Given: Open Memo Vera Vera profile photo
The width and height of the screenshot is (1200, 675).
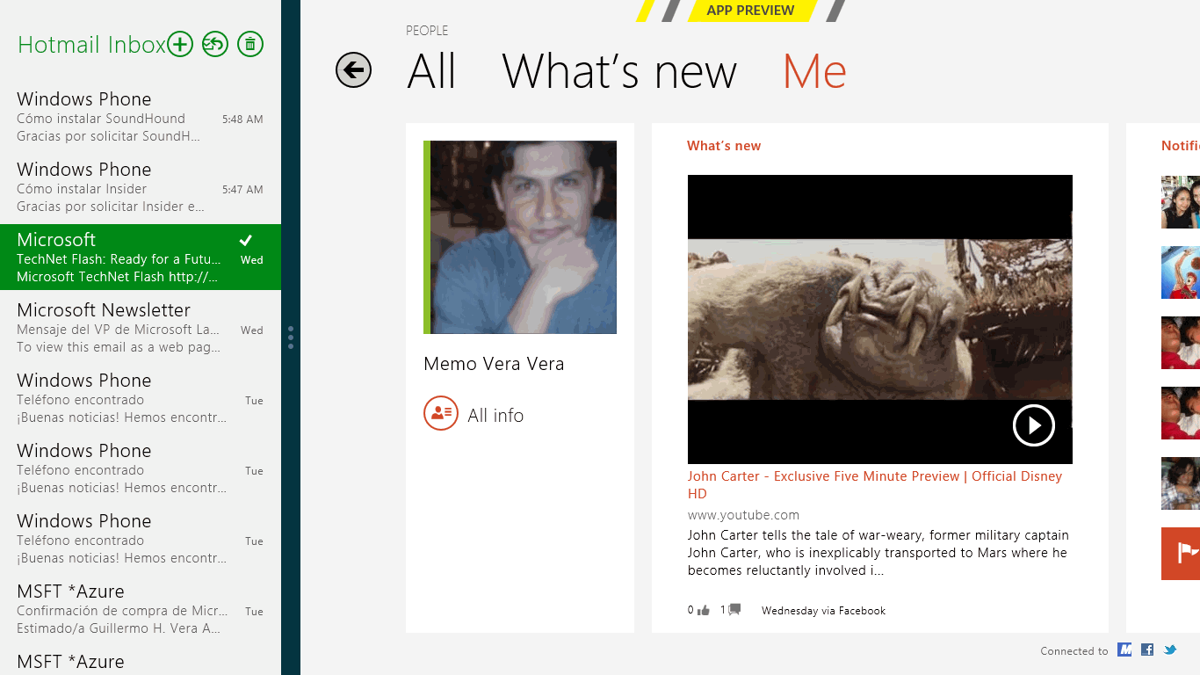Looking at the screenshot, I should (x=523, y=237).
